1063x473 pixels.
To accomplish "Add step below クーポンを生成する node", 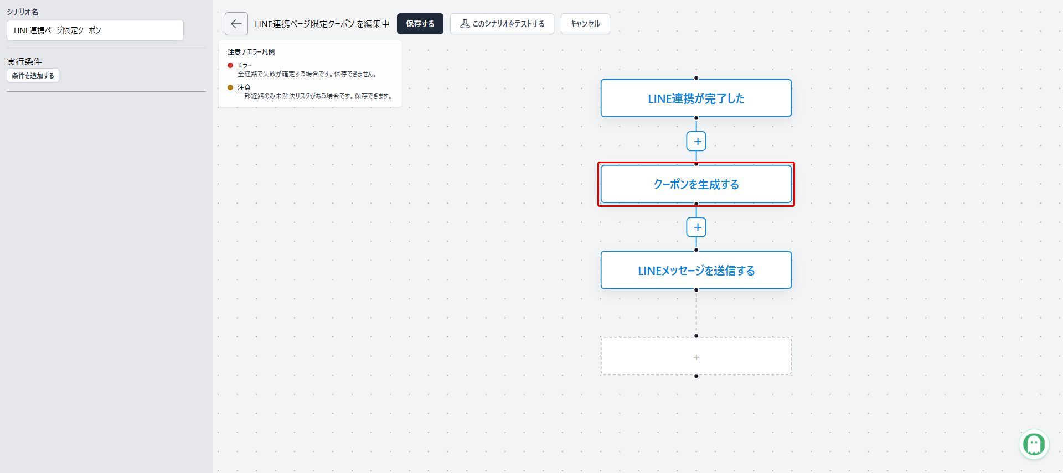I will point(696,227).
